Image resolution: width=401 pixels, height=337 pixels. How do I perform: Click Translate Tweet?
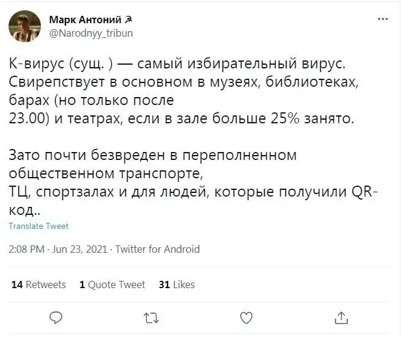pos(39,226)
